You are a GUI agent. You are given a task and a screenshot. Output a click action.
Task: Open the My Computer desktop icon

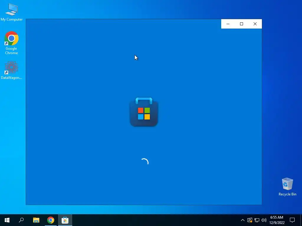(12, 12)
